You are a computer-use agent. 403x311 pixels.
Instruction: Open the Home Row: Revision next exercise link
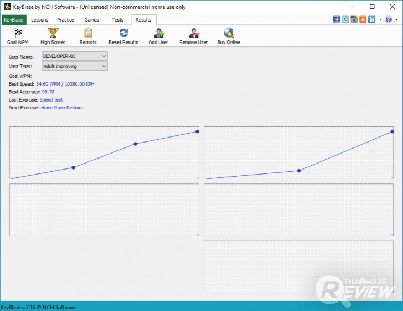click(x=63, y=108)
